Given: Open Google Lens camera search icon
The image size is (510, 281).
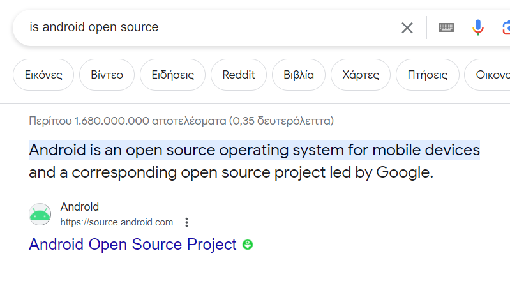Looking at the screenshot, I should coord(506,27).
